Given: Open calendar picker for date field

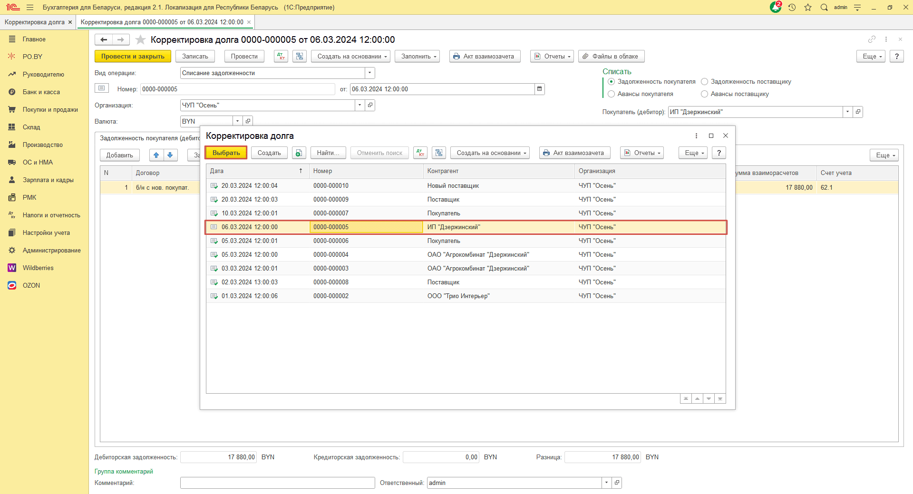Looking at the screenshot, I should tap(539, 89).
